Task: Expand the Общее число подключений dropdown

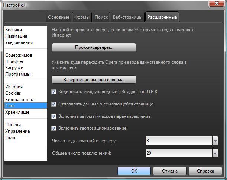Action: (215, 153)
